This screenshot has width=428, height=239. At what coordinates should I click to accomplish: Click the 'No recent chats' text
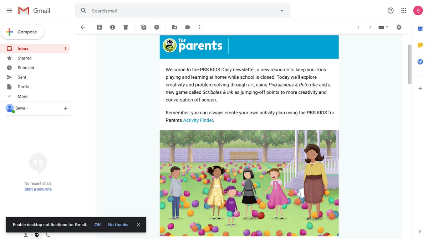coord(38,183)
